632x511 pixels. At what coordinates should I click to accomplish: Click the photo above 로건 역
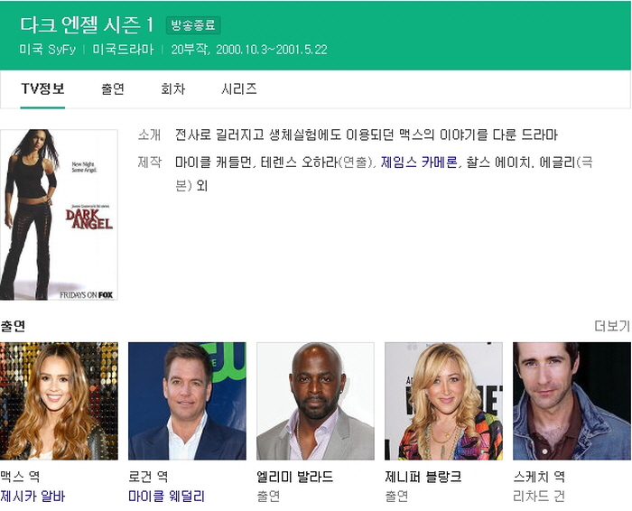click(187, 401)
